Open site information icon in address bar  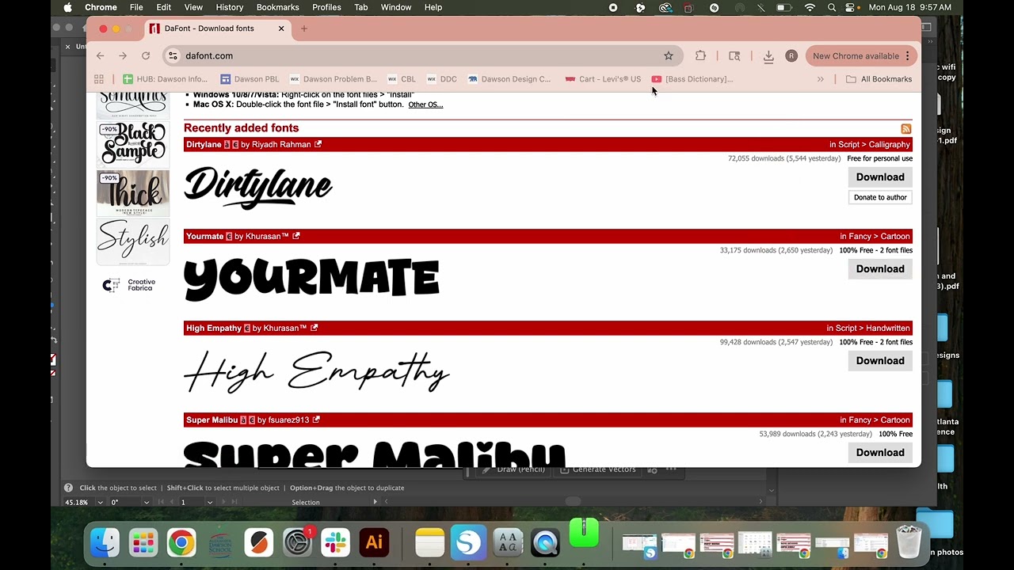tap(173, 55)
